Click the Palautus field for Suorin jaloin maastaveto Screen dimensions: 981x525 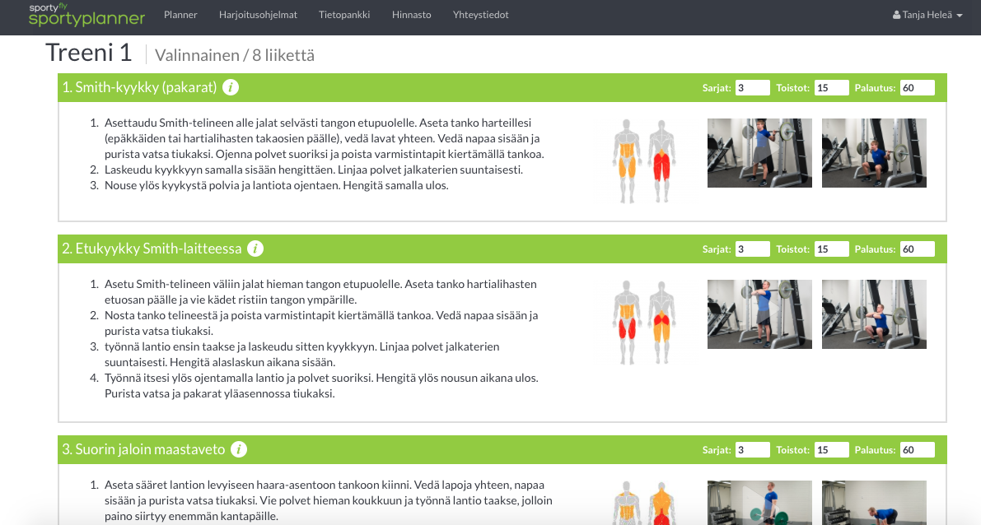[x=918, y=449]
